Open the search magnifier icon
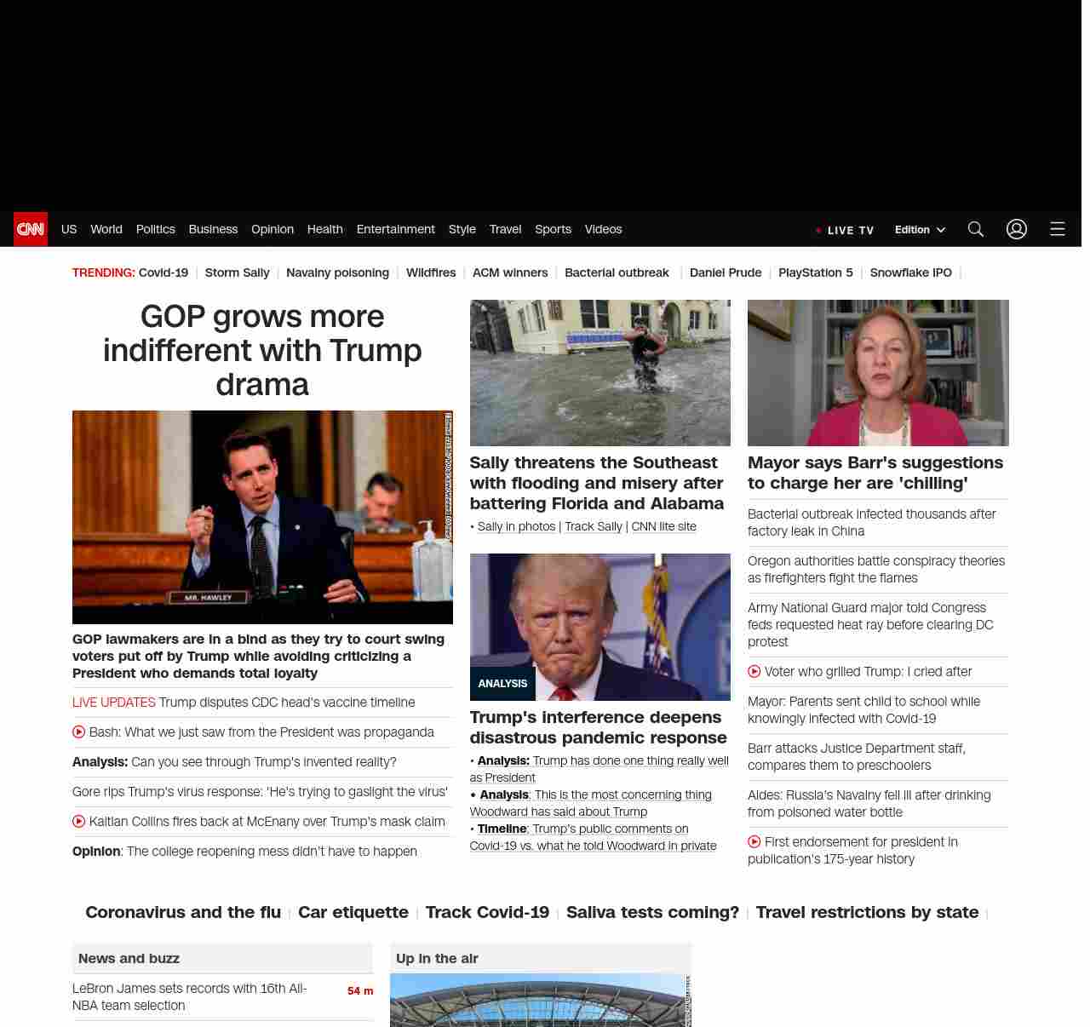The height and width of the screenshot is (1027, 1090). tap(975, 229)
